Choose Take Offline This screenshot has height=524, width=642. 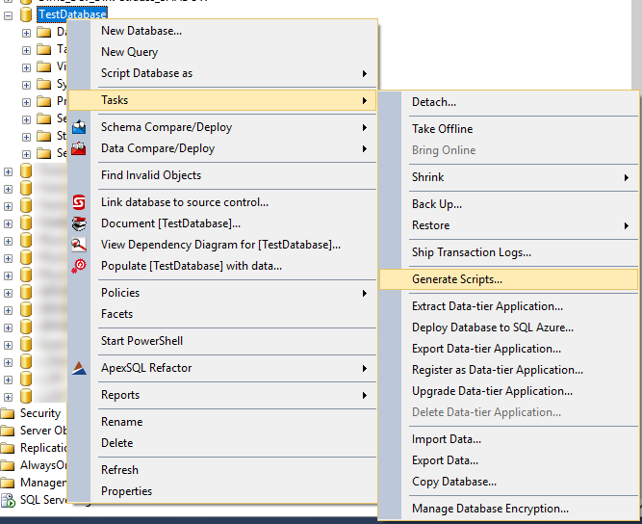coord(508,129)
